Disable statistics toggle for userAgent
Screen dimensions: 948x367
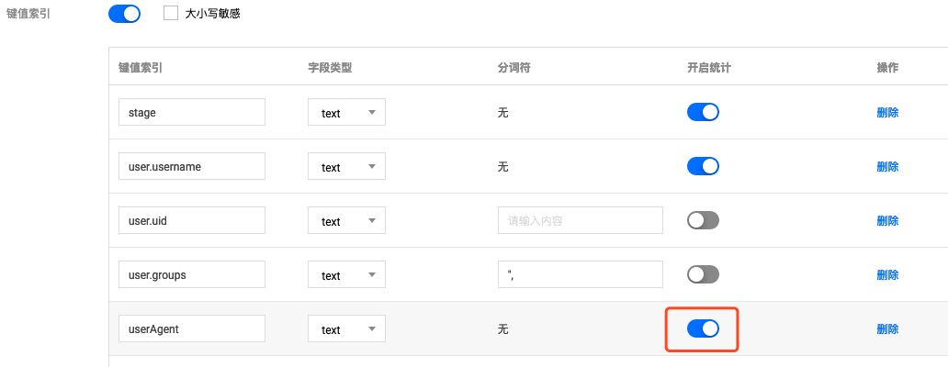[703, 328]
